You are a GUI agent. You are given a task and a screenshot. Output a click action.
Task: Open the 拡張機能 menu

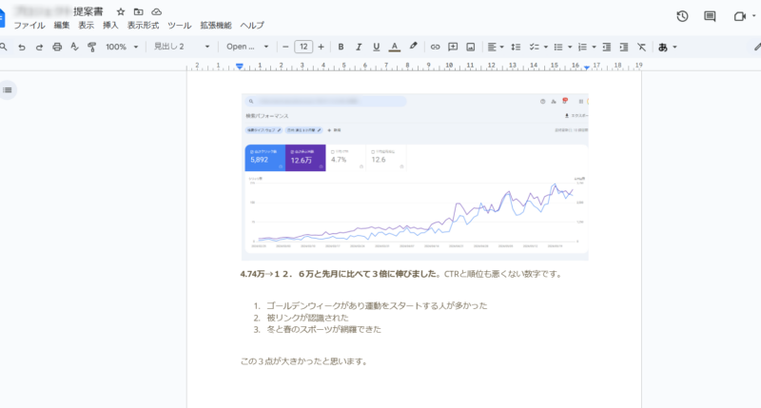216,26
